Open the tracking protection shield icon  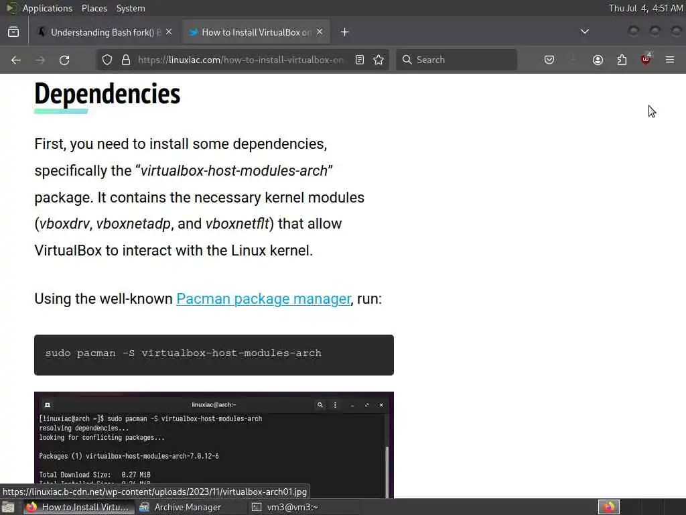click(x=107, y=60)
